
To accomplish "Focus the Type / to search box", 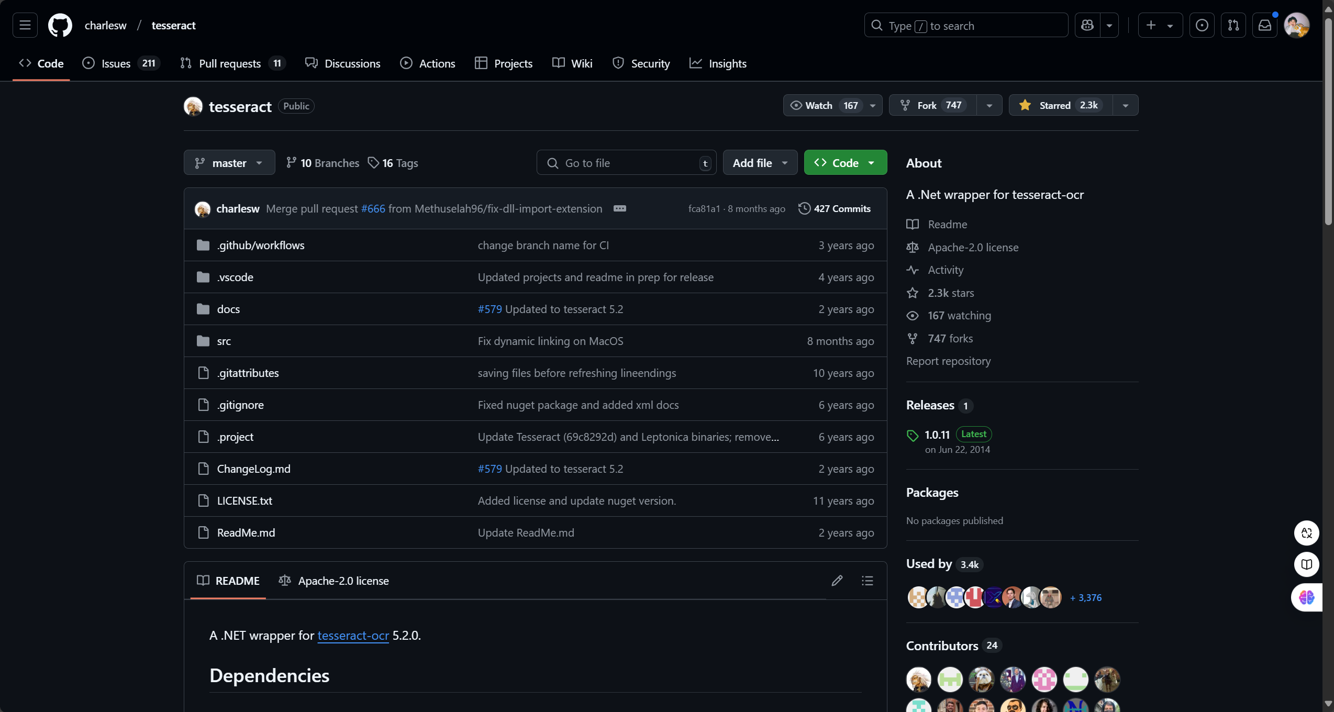I will coord(966,25).
